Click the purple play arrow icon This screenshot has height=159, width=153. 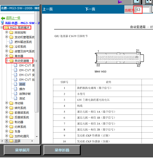pos(120,2)
